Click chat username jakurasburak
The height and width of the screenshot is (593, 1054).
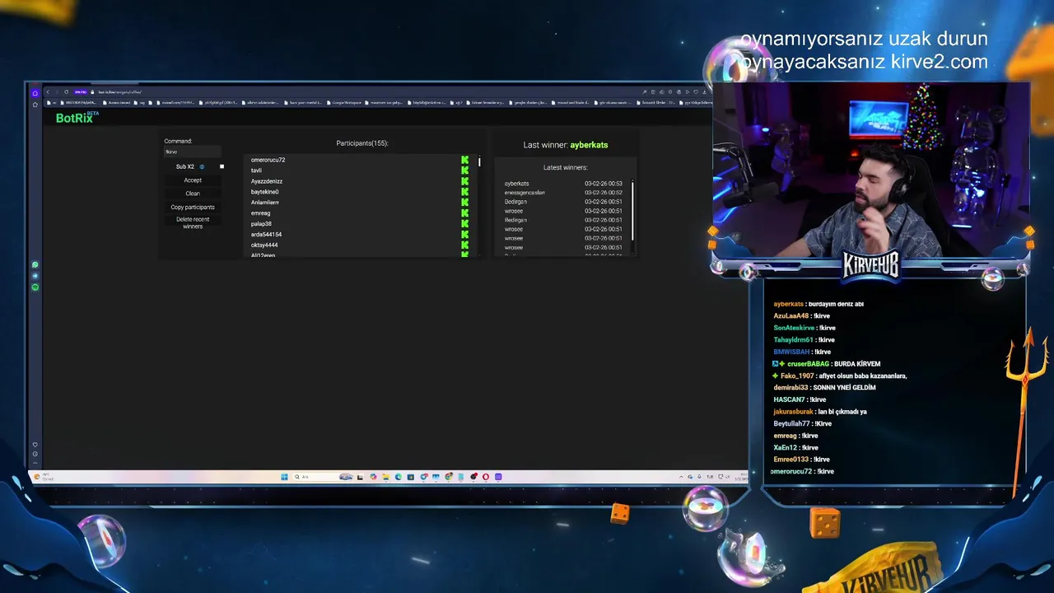click(x=794, y=412)
